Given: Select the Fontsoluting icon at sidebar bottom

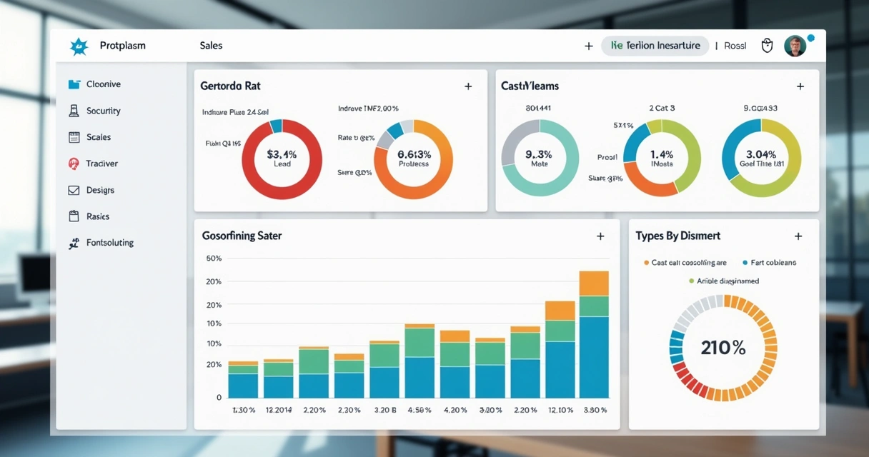Looking at the screenshot, I should click(74, 242).
